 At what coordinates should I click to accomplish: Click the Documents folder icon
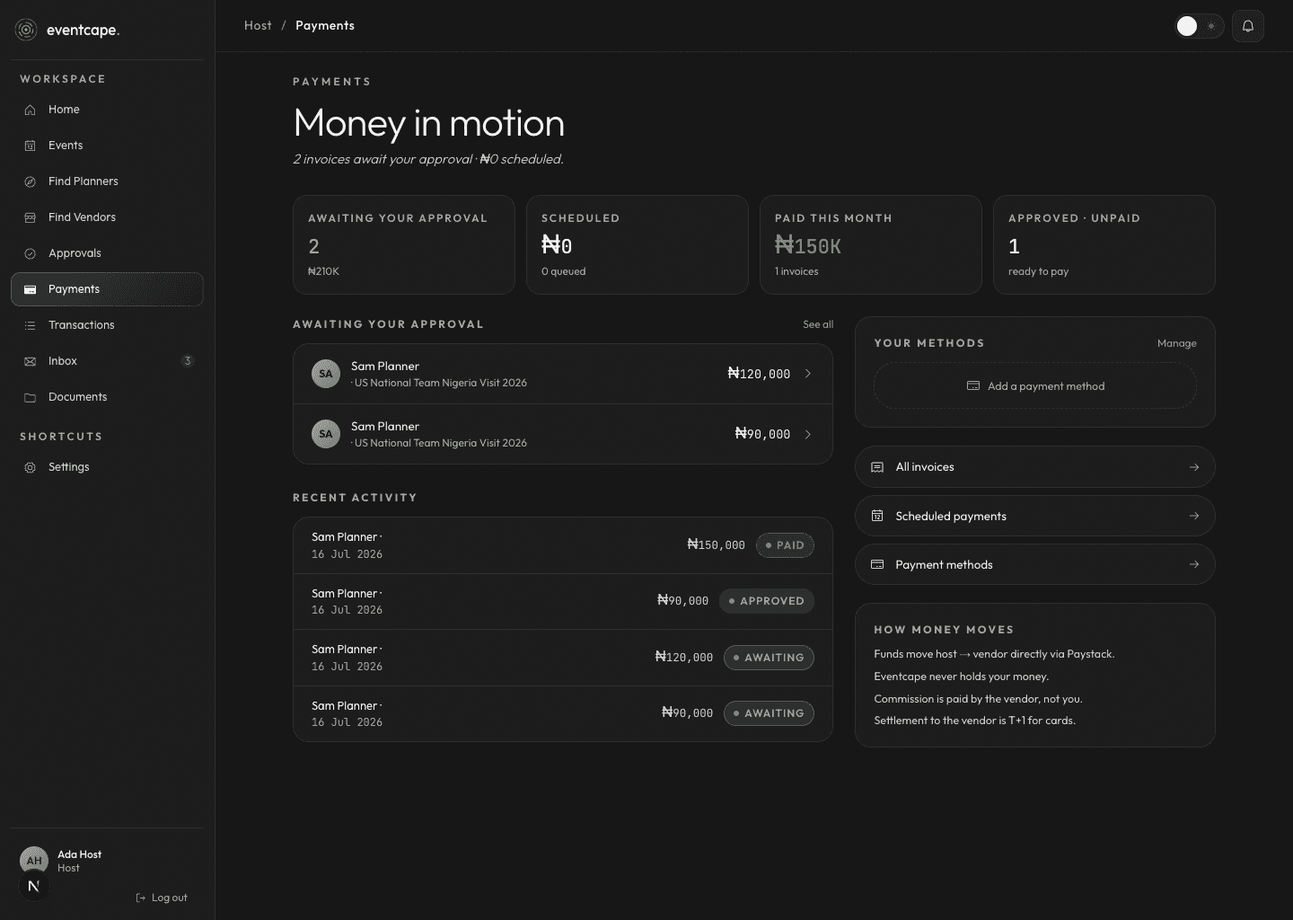click(x=30, y=397)
